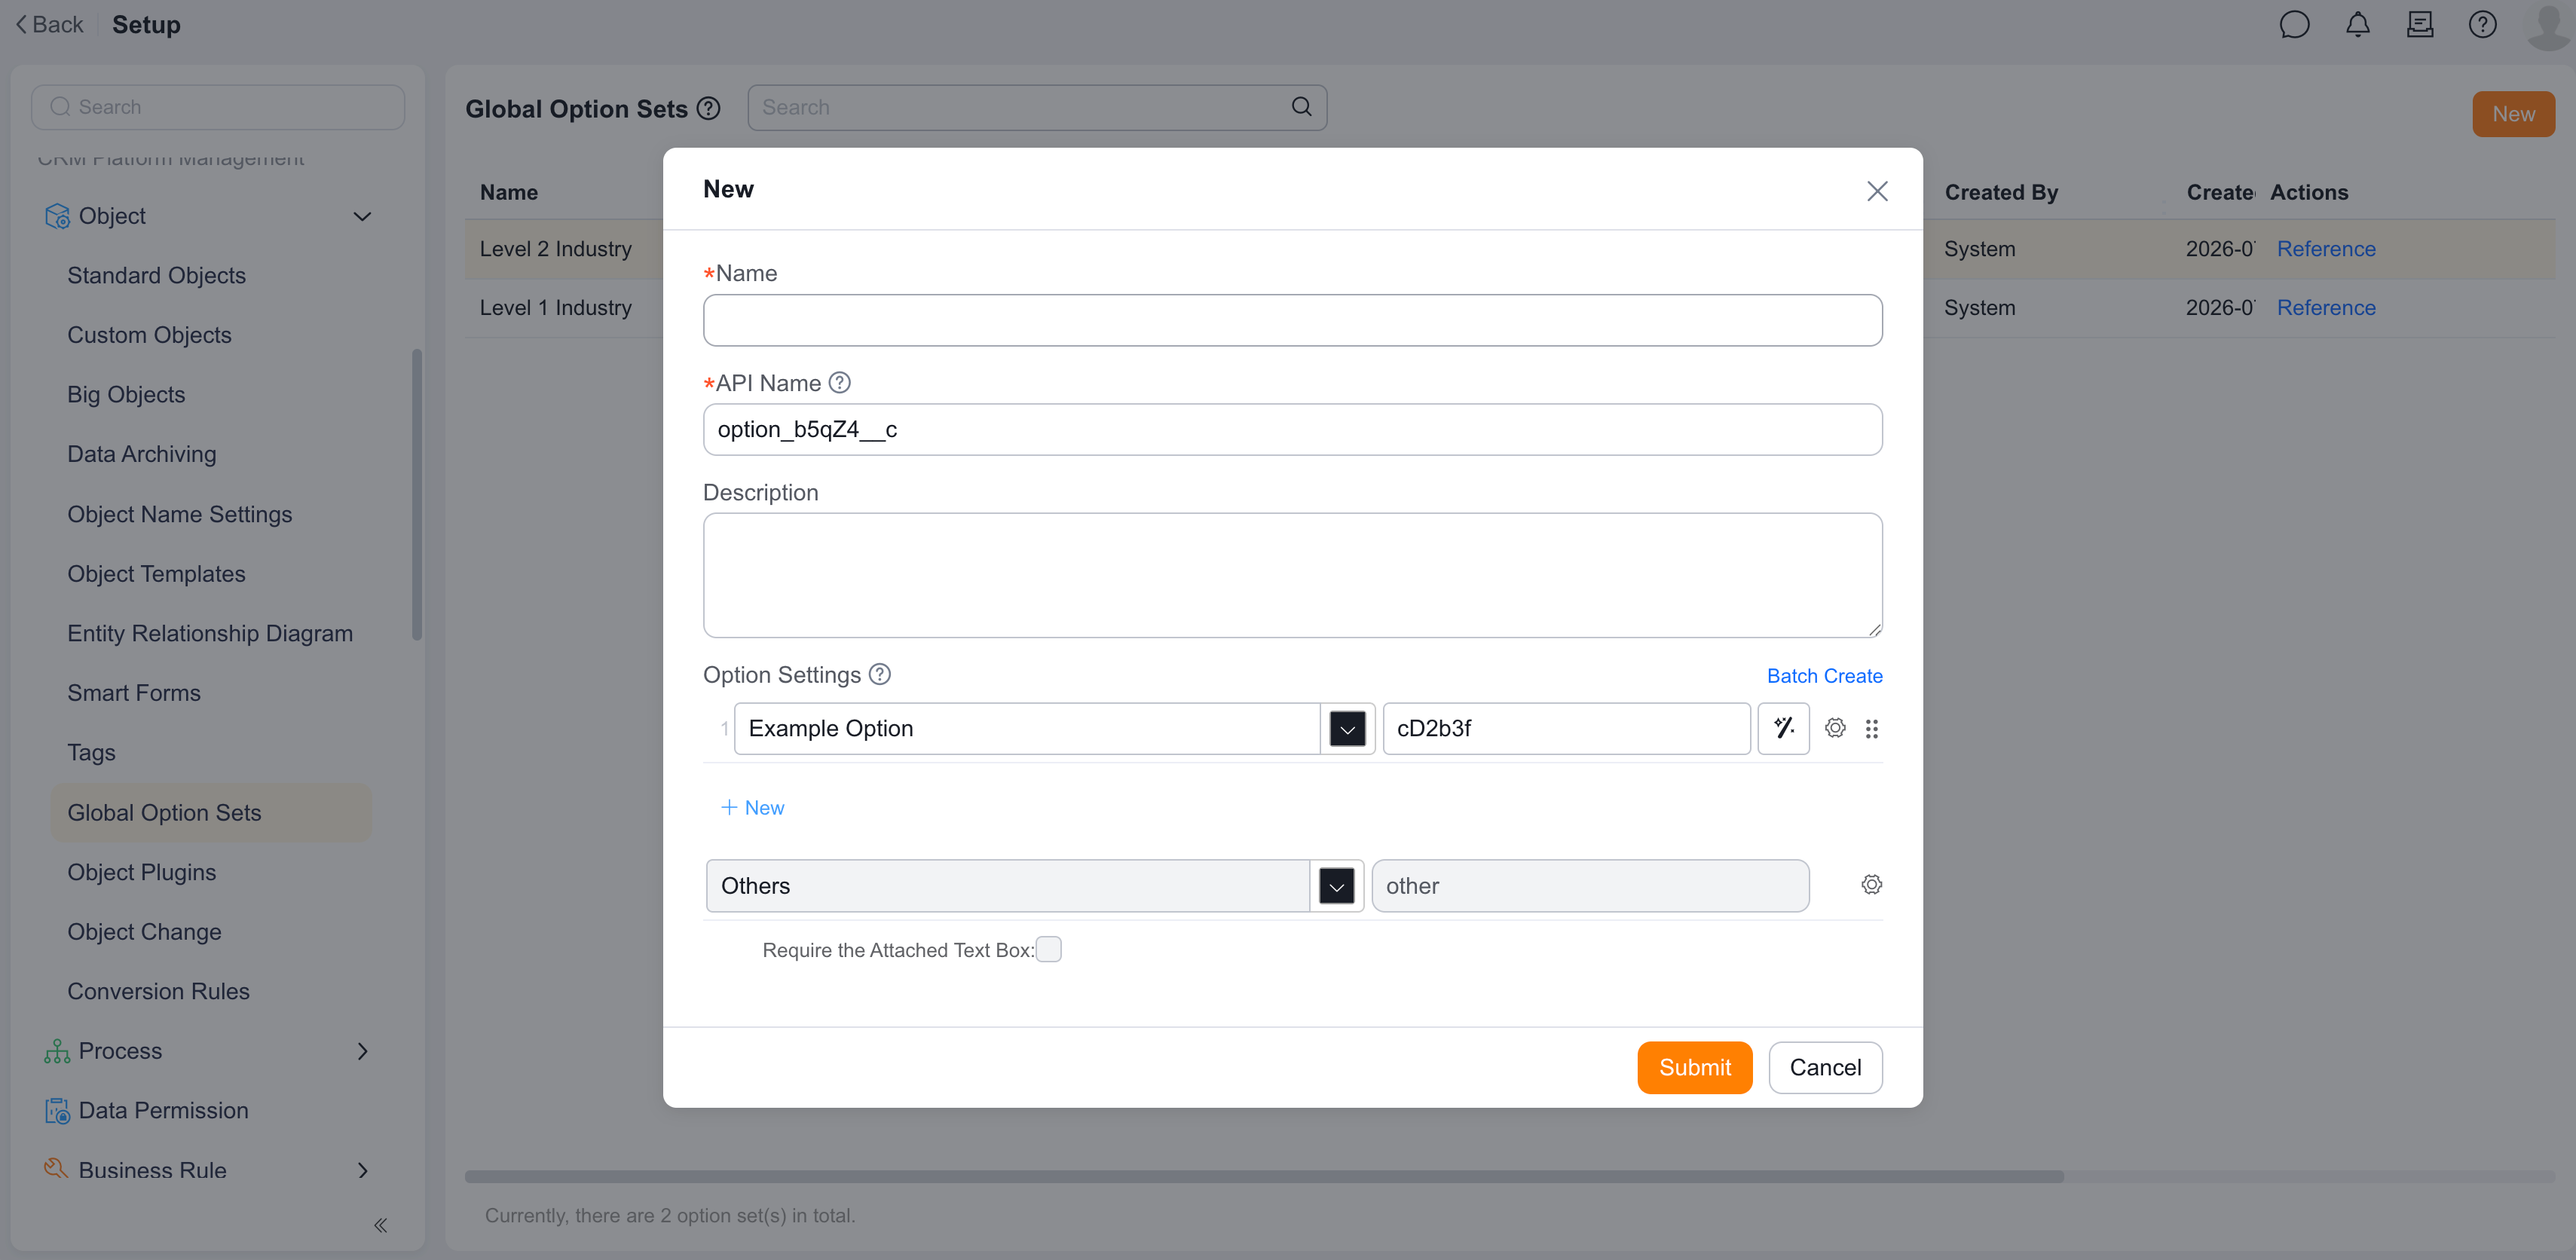Viewport: 2576px width, 1260px height.
Task: Open Standard Objects in sidebar
Action: tap(156, 275)
